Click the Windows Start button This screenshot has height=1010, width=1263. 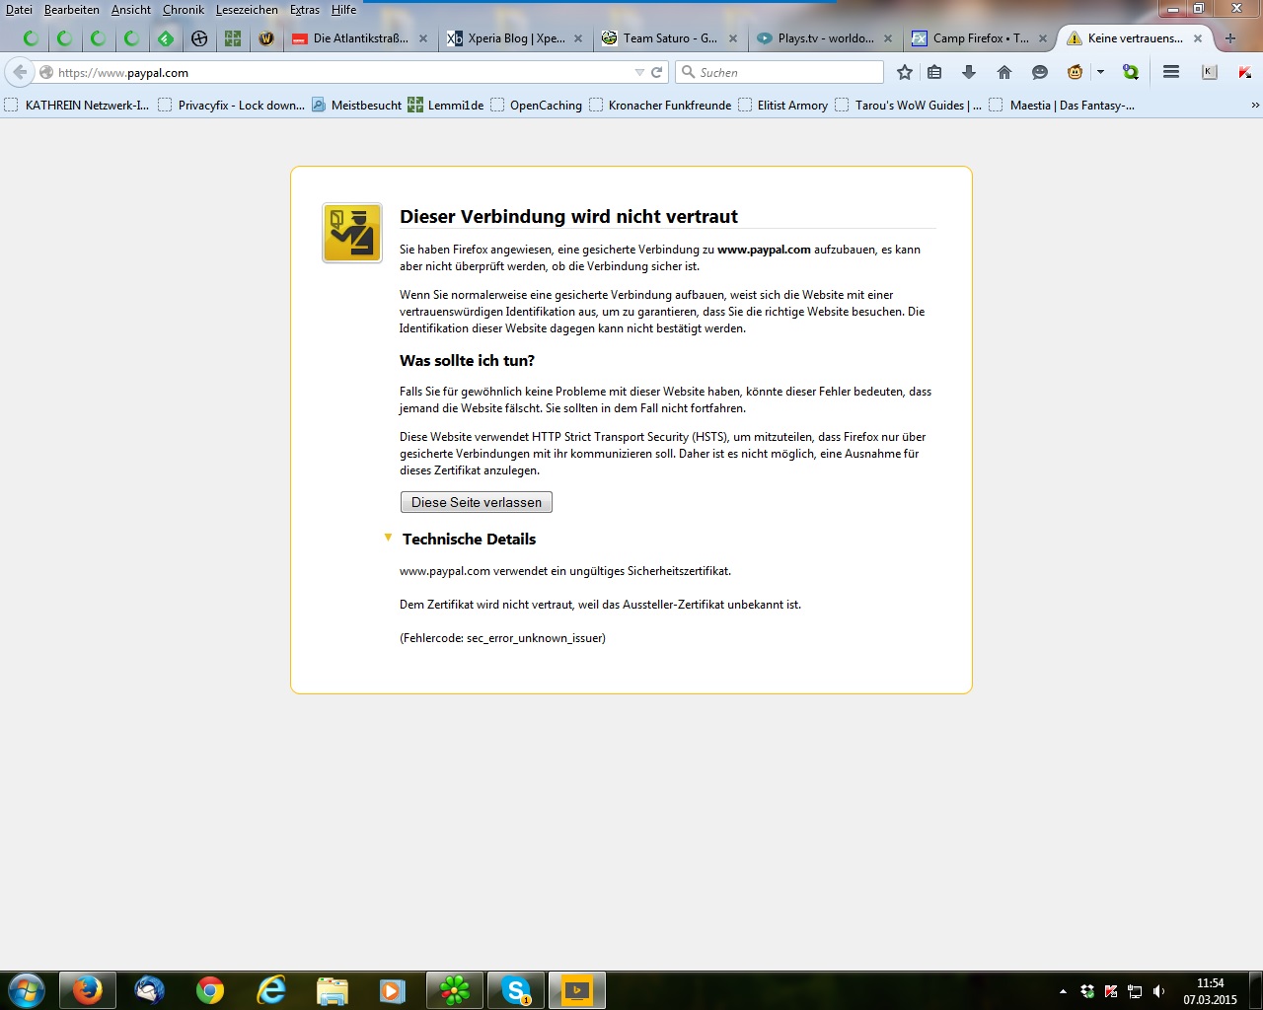click(x=26, y=990)
